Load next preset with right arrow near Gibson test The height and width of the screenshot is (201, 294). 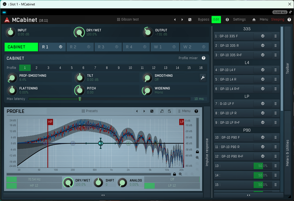(x=182, y=20)
